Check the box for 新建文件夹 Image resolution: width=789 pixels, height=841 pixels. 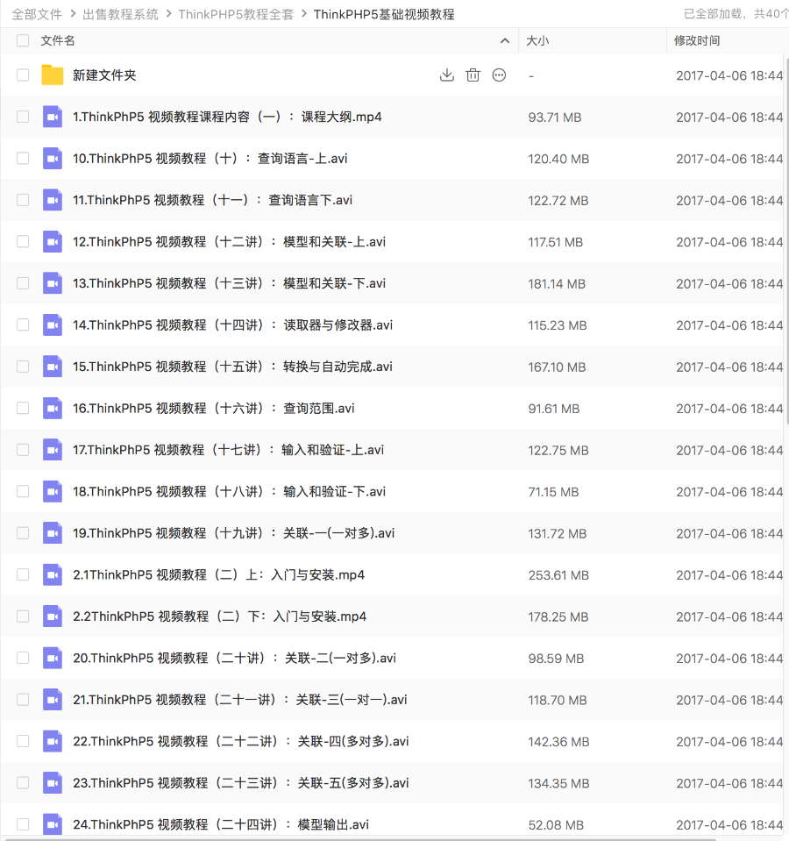point(23,75)
